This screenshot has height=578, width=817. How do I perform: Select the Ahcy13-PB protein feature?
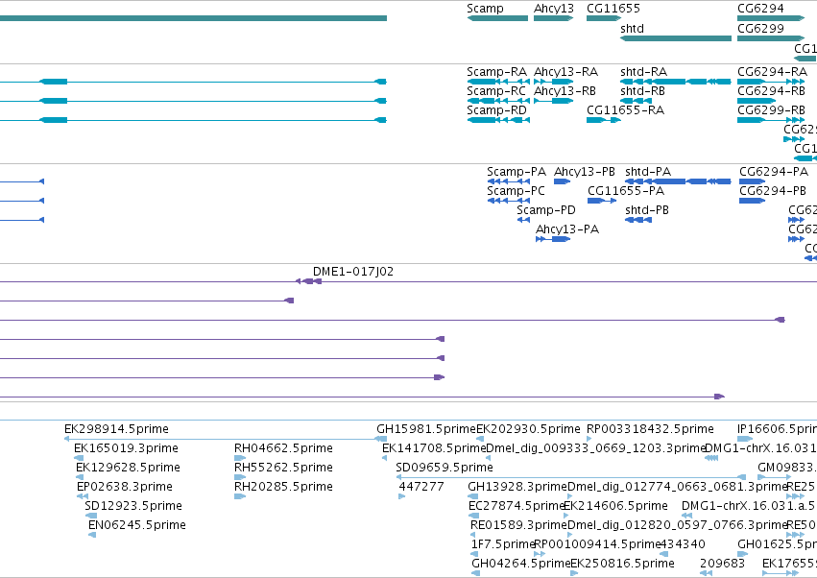pyautogui.click(x=563, y=181)
